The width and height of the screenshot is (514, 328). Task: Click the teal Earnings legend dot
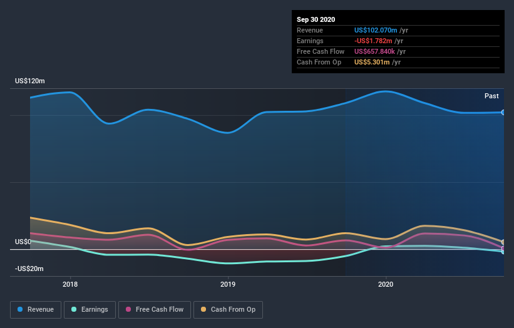[74, 309]
